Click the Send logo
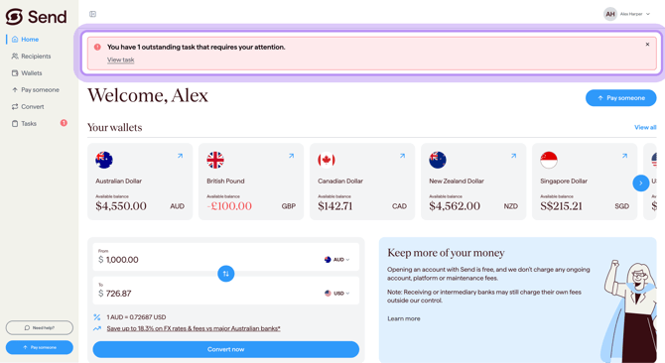The image size is (665, 363). pyautogui.click(x=36, y=17)
